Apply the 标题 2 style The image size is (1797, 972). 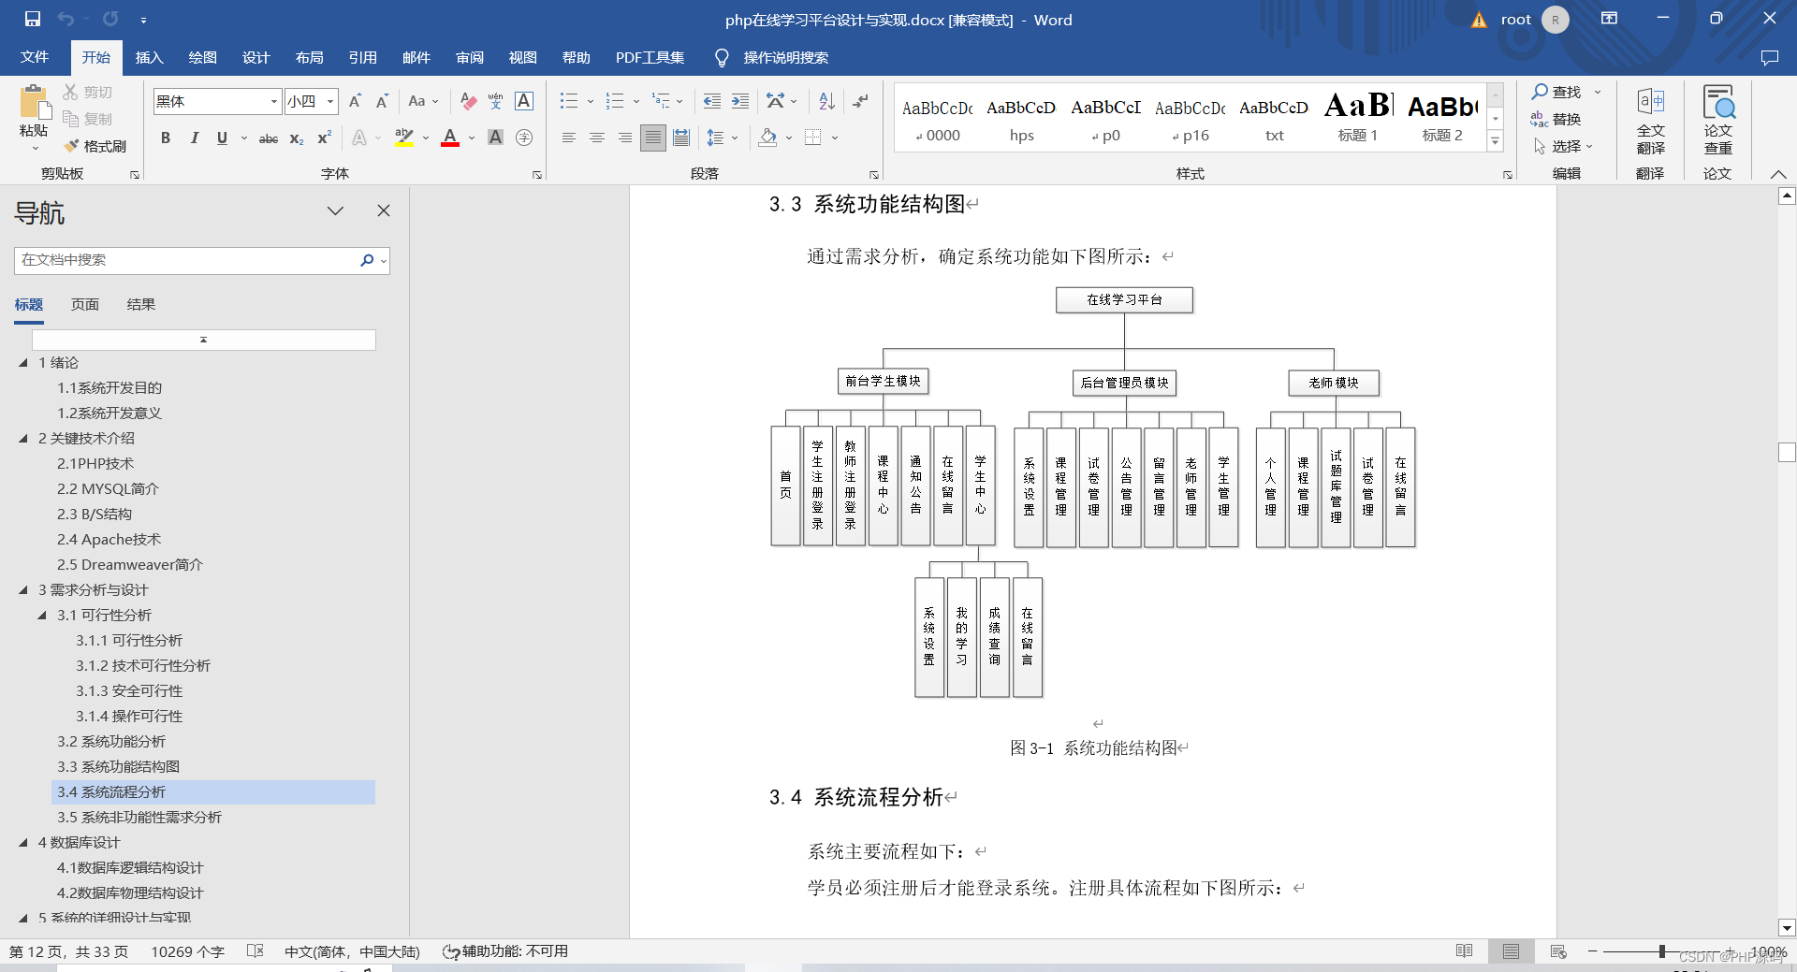1442,117
